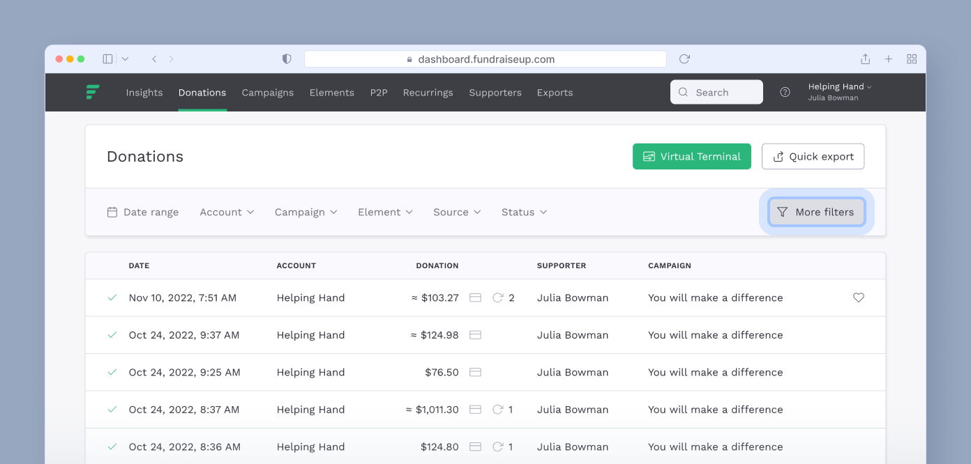Click the Safari share icon
The image size is (971, 464).
[x=865, y=59]
